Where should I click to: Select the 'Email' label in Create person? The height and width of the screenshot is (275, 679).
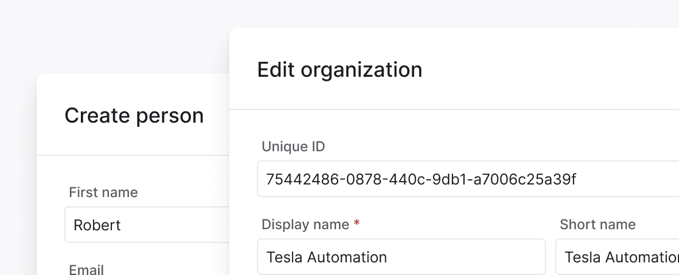pyautogui.click(x=86, y=270)
